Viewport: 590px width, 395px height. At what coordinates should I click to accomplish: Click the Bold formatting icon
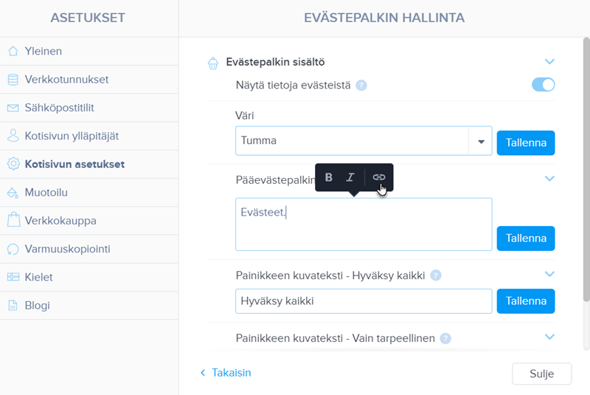(x=329, y=177)
